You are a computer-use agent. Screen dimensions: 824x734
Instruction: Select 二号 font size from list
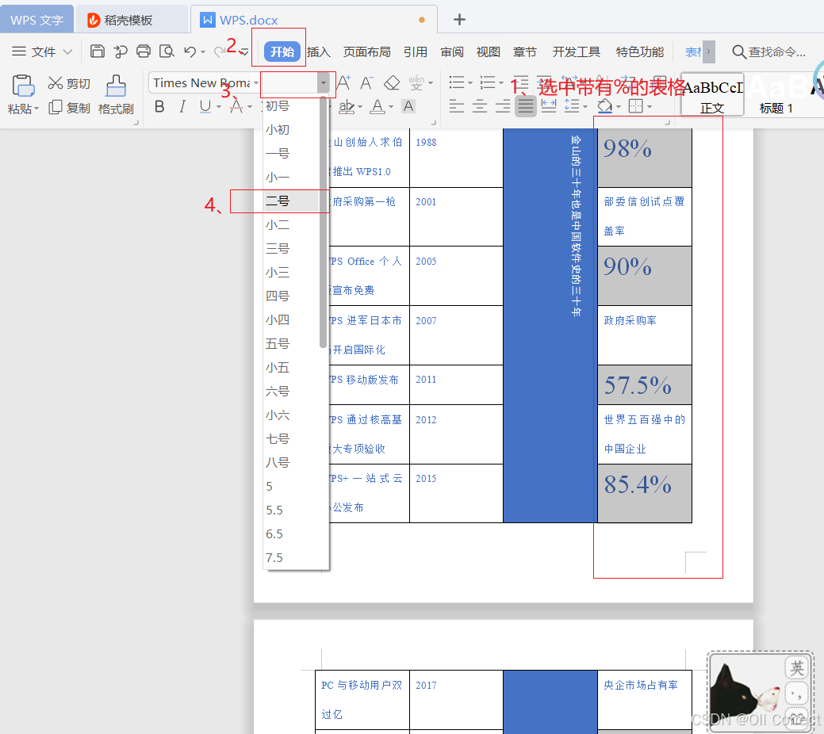(x=291, y=201)
